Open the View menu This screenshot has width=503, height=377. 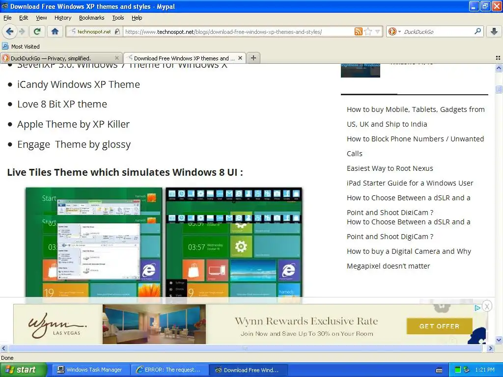pos(41,18)
